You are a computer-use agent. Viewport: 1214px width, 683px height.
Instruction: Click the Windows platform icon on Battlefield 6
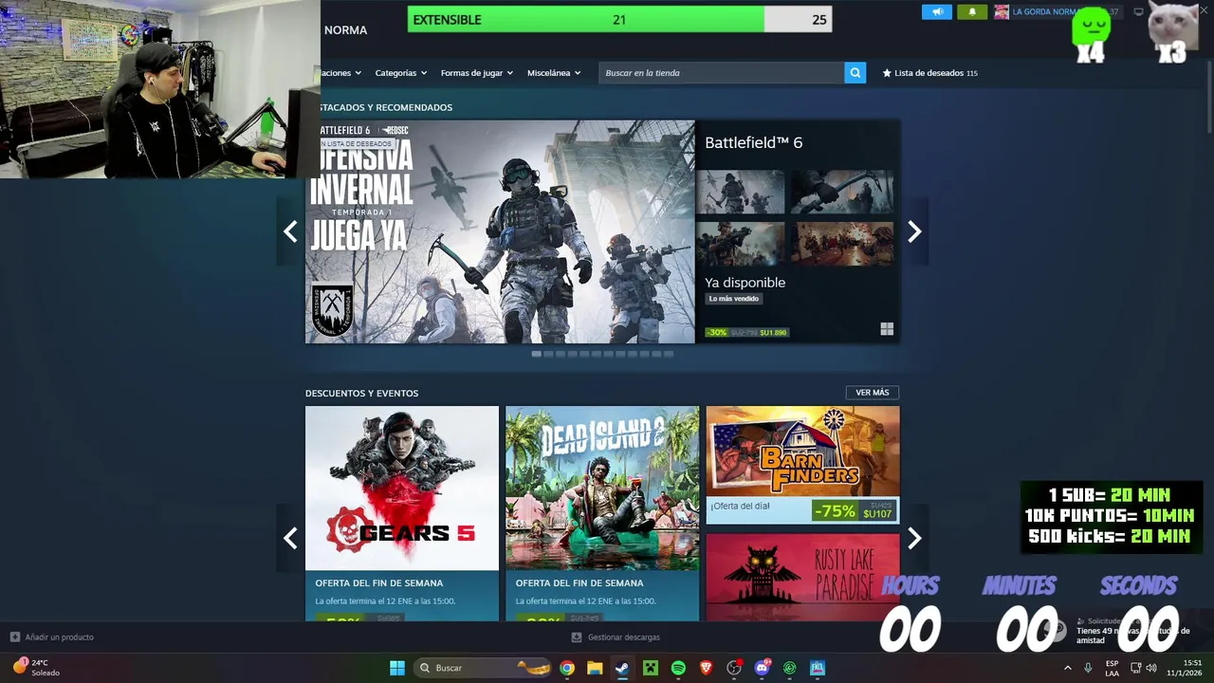click(x=887, y=329)
